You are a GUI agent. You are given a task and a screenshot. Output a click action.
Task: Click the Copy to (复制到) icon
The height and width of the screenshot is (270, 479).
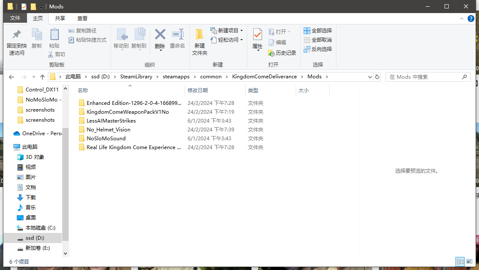(140, 35)
